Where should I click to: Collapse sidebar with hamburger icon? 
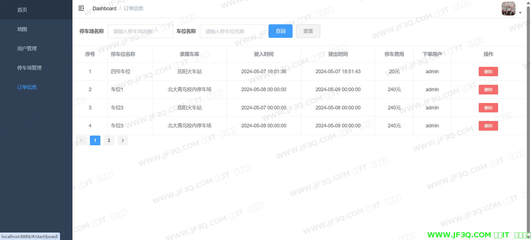pyautogui.click(x=81, y=8)
